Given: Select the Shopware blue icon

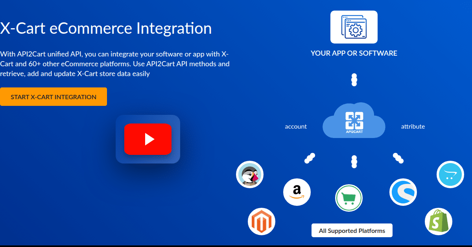Looking at the screenshot, I should (403, 192).
